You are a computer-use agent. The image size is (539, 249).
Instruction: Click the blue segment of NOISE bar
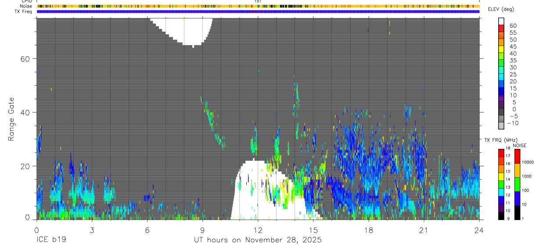(517, 198)
